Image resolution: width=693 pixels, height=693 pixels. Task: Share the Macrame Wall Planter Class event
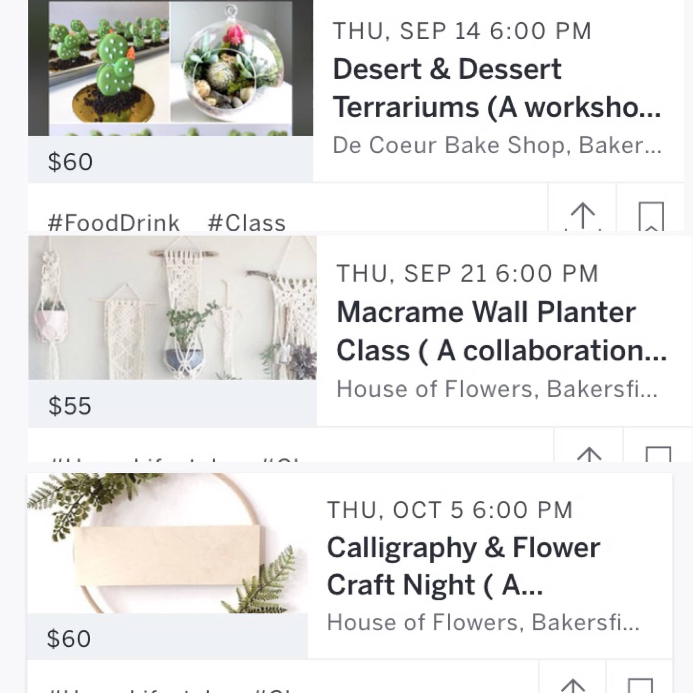(x=589, y=453)
